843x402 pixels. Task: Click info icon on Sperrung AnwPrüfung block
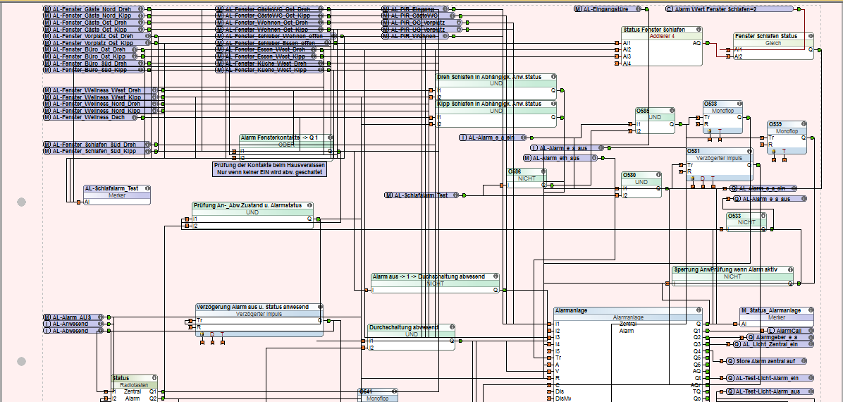(x=789, y=269)
